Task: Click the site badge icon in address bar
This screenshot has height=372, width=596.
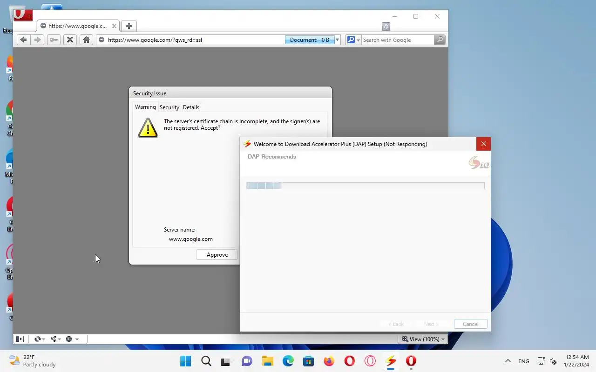Action: tap(102, 40)
